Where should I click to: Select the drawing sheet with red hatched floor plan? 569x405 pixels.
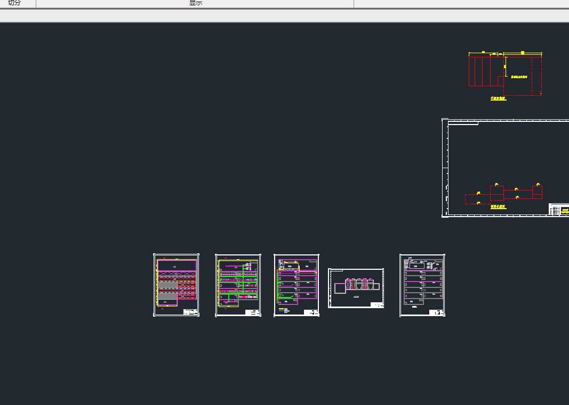pyautogui.click(x=177, y=285)
